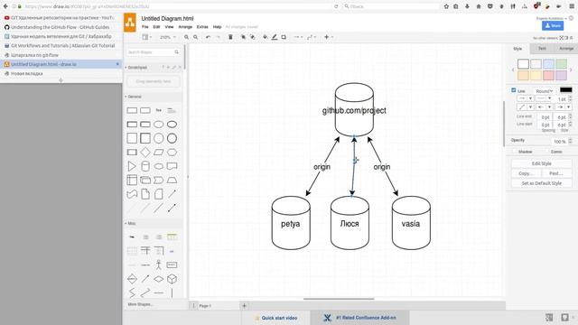Viewport: 578px width, 325px height.
Task: Add a new page with plus button
Action: pos(244,305)
